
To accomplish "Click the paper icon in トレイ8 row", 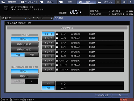I will [57, 65].
